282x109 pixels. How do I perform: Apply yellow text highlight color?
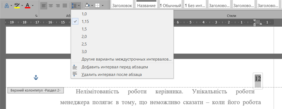[x=17, y=5]
